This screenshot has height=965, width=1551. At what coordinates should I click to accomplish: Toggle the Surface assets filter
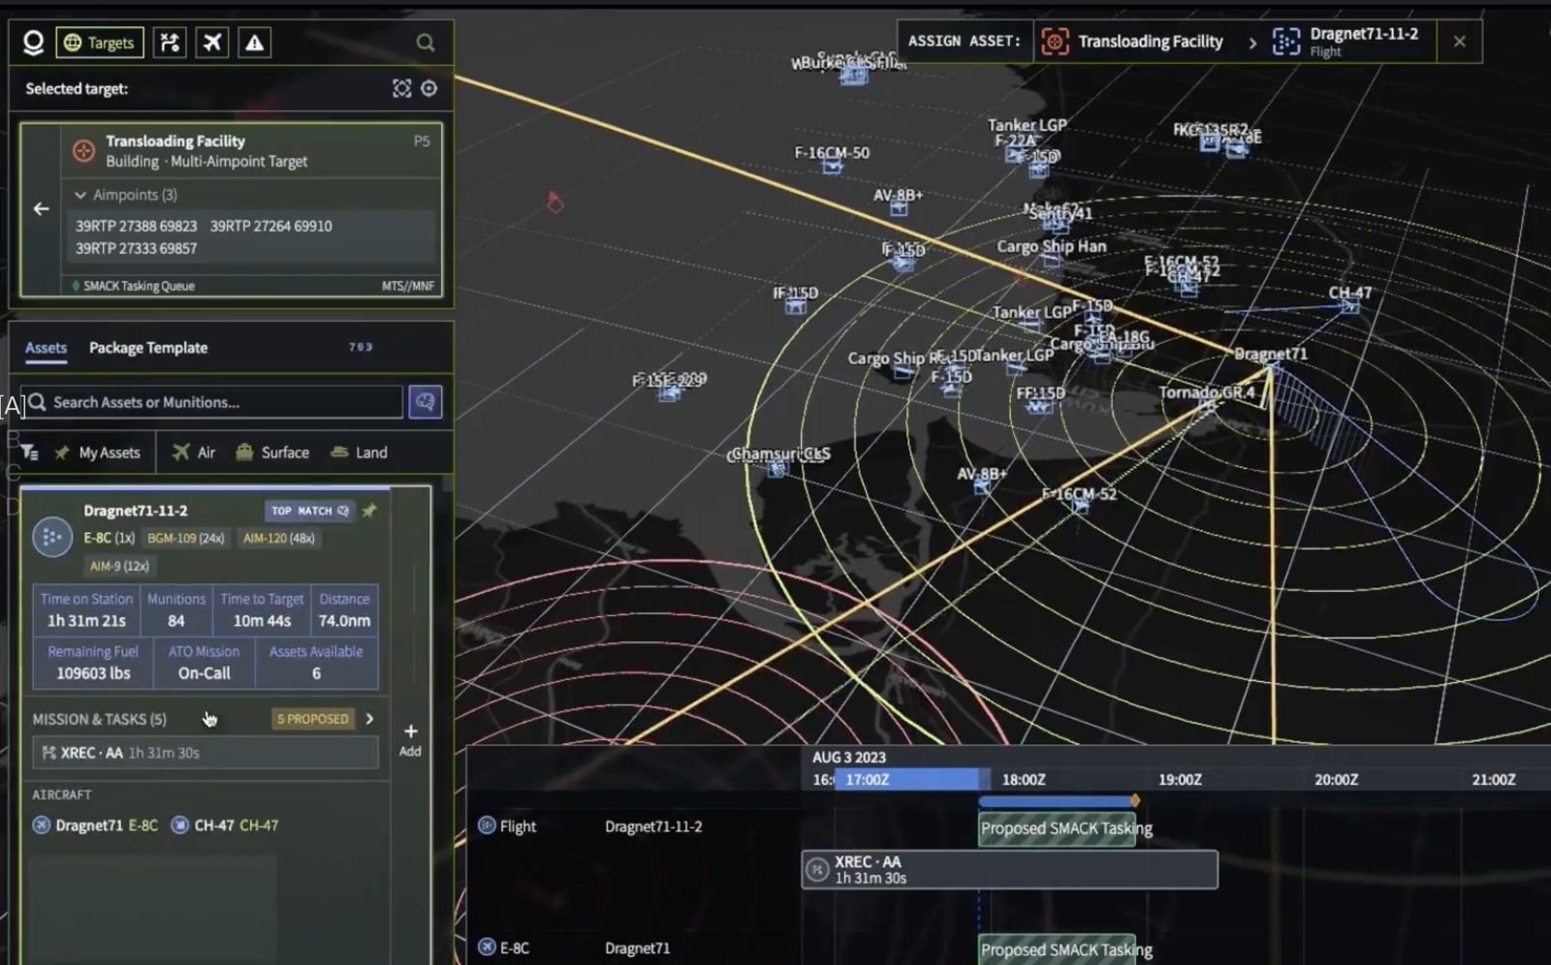click(x=272, y=452)
